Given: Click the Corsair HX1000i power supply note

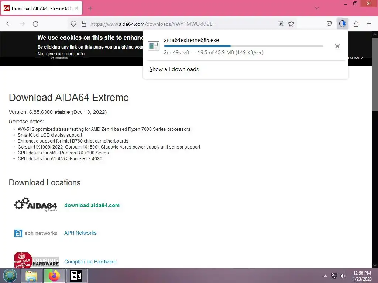Looking at the screenshot, I should [x=109, y=147].
